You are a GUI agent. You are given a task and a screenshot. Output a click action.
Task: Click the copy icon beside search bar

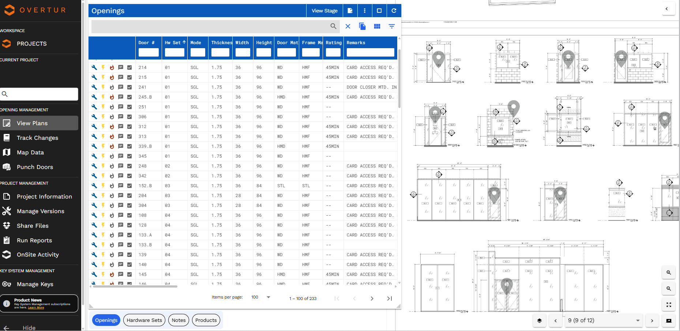coord(362,26)
